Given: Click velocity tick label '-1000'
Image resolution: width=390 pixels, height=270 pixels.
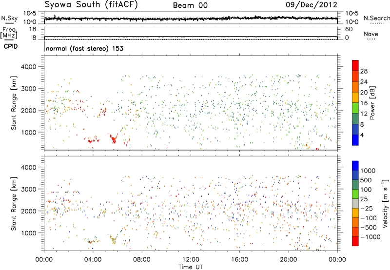Looking at the screenshot, I should tap(370, 237).
